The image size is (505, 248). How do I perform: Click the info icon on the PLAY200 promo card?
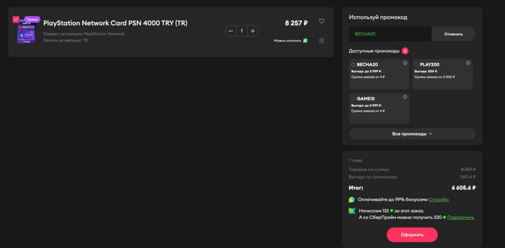(468, 63)
